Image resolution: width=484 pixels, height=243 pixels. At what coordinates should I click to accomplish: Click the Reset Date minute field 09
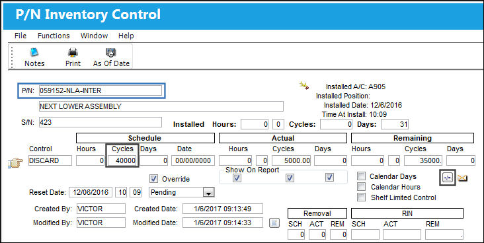click(x=136, y=192)
